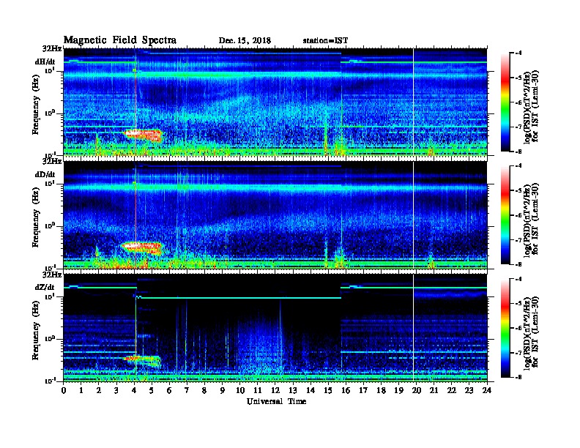Click the "Magnetic Field Spectra" title
The height and width of the screenshot is (448, 580).
click(120, 40)
